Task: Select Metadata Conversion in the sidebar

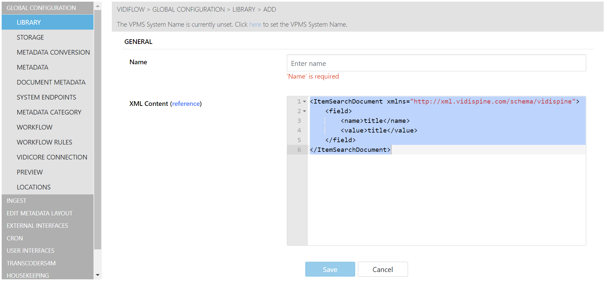Action: [x=53, y=53]
